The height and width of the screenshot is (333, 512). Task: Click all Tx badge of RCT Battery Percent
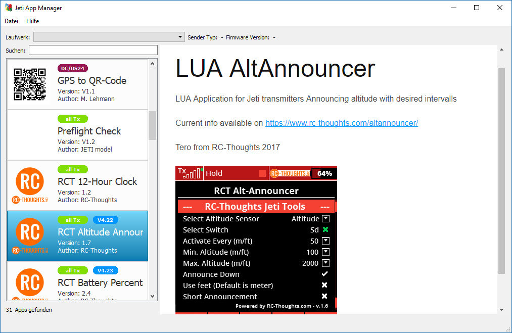(x=73, y=271)
